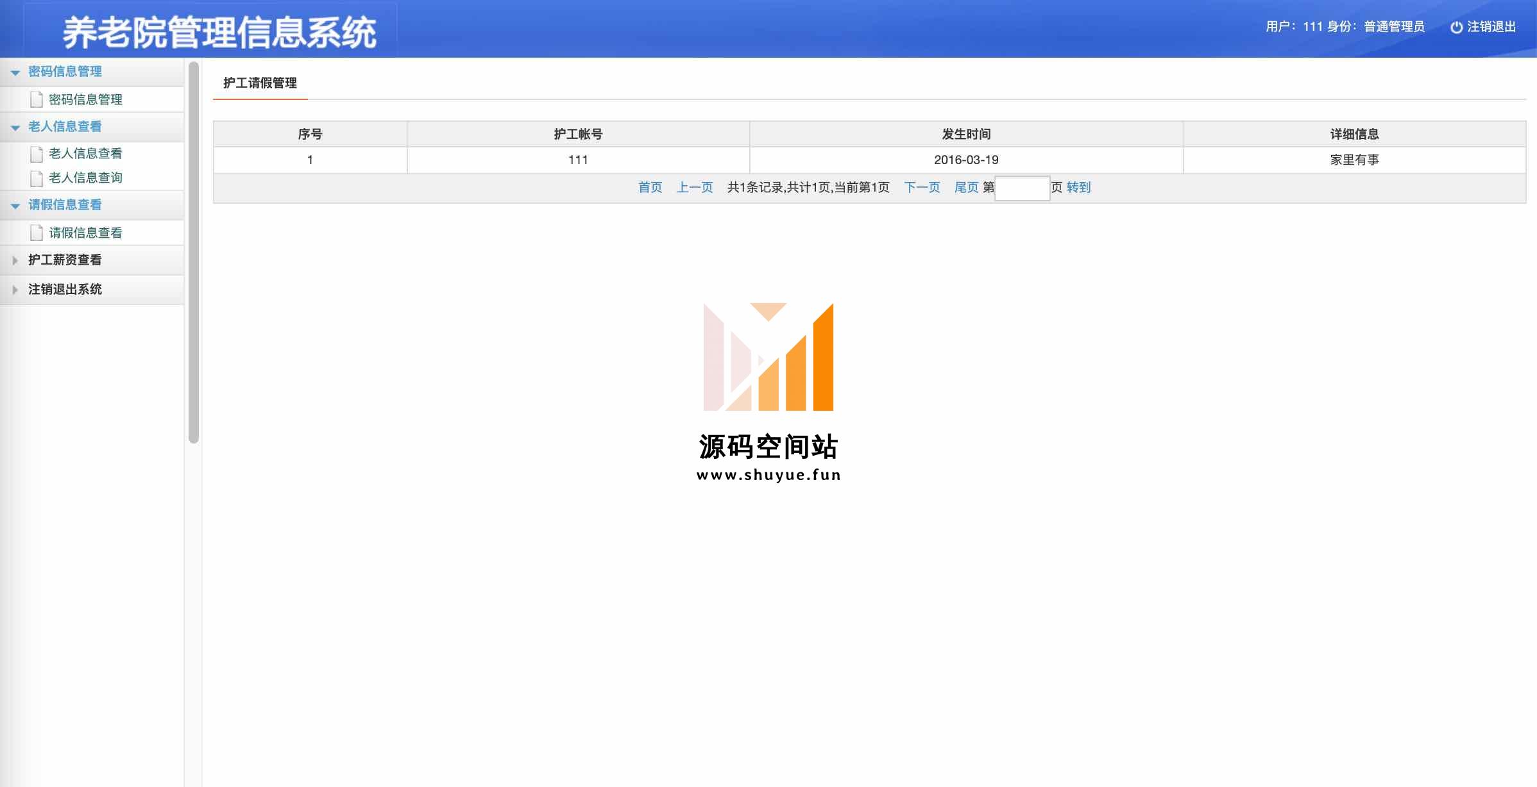Click the 上一页 previous page link

pyautogui.click(x=695, y=188)
